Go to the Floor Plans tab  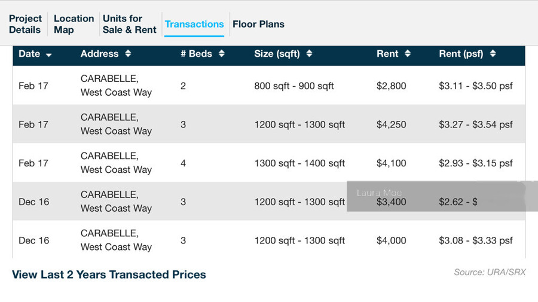(x=258, y=24)
